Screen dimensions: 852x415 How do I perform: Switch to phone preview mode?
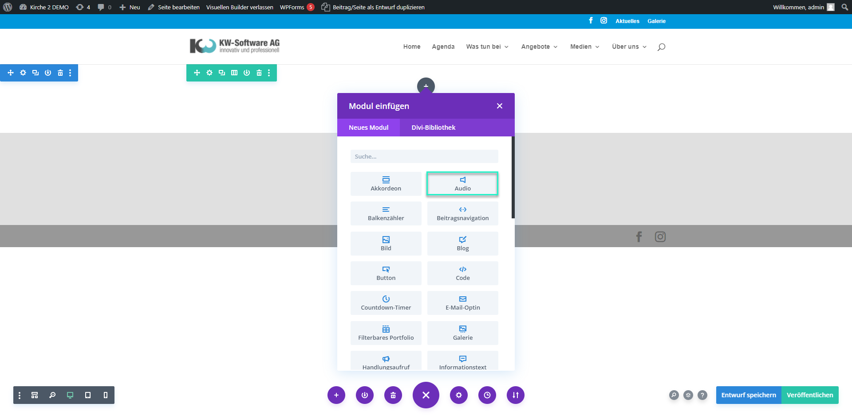pos(106,395)
